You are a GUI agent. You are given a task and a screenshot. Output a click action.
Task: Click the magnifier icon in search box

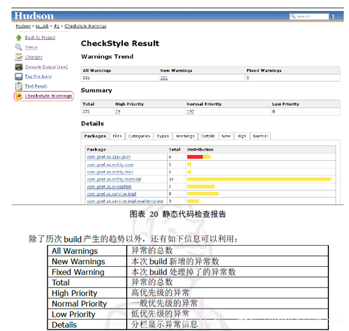tap(293, 16)
